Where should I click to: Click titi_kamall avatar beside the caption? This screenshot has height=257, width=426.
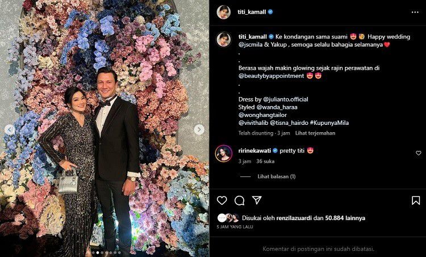(x=223, y=39)
